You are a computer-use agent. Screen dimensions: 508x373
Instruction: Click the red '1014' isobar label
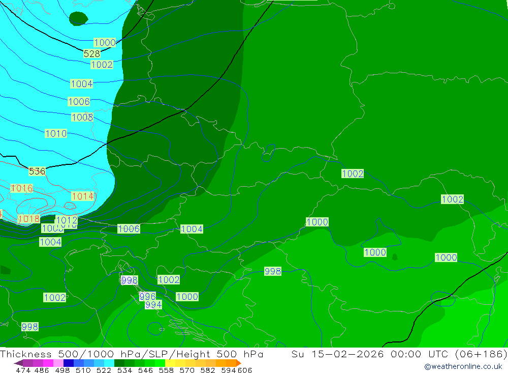coord(83,196)
